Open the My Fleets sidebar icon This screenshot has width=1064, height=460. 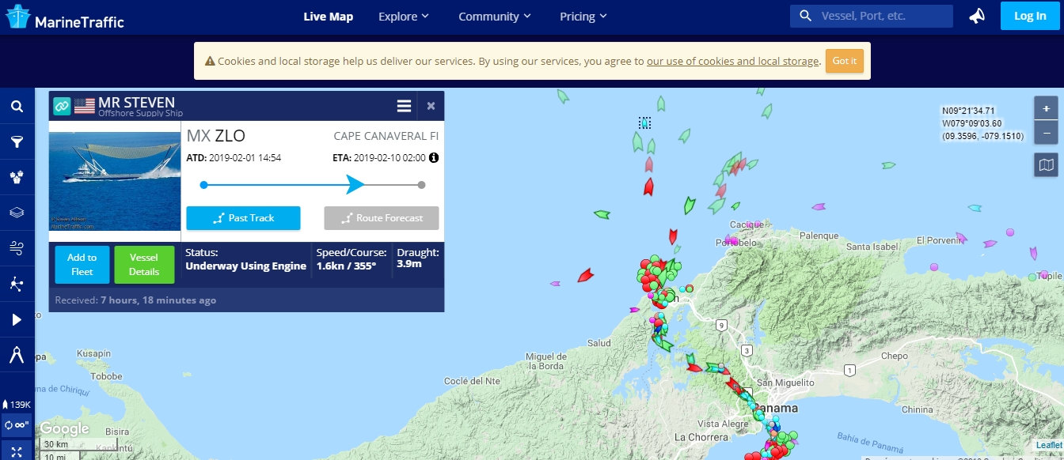(x=17, y=178)
